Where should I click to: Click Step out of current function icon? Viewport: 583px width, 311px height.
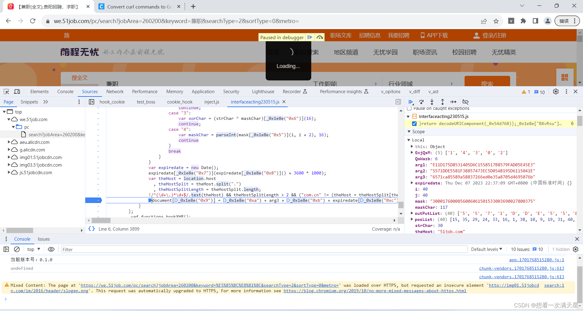tap(442, 102)
